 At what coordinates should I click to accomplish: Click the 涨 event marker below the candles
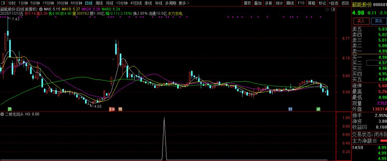(x=112, y=109)
